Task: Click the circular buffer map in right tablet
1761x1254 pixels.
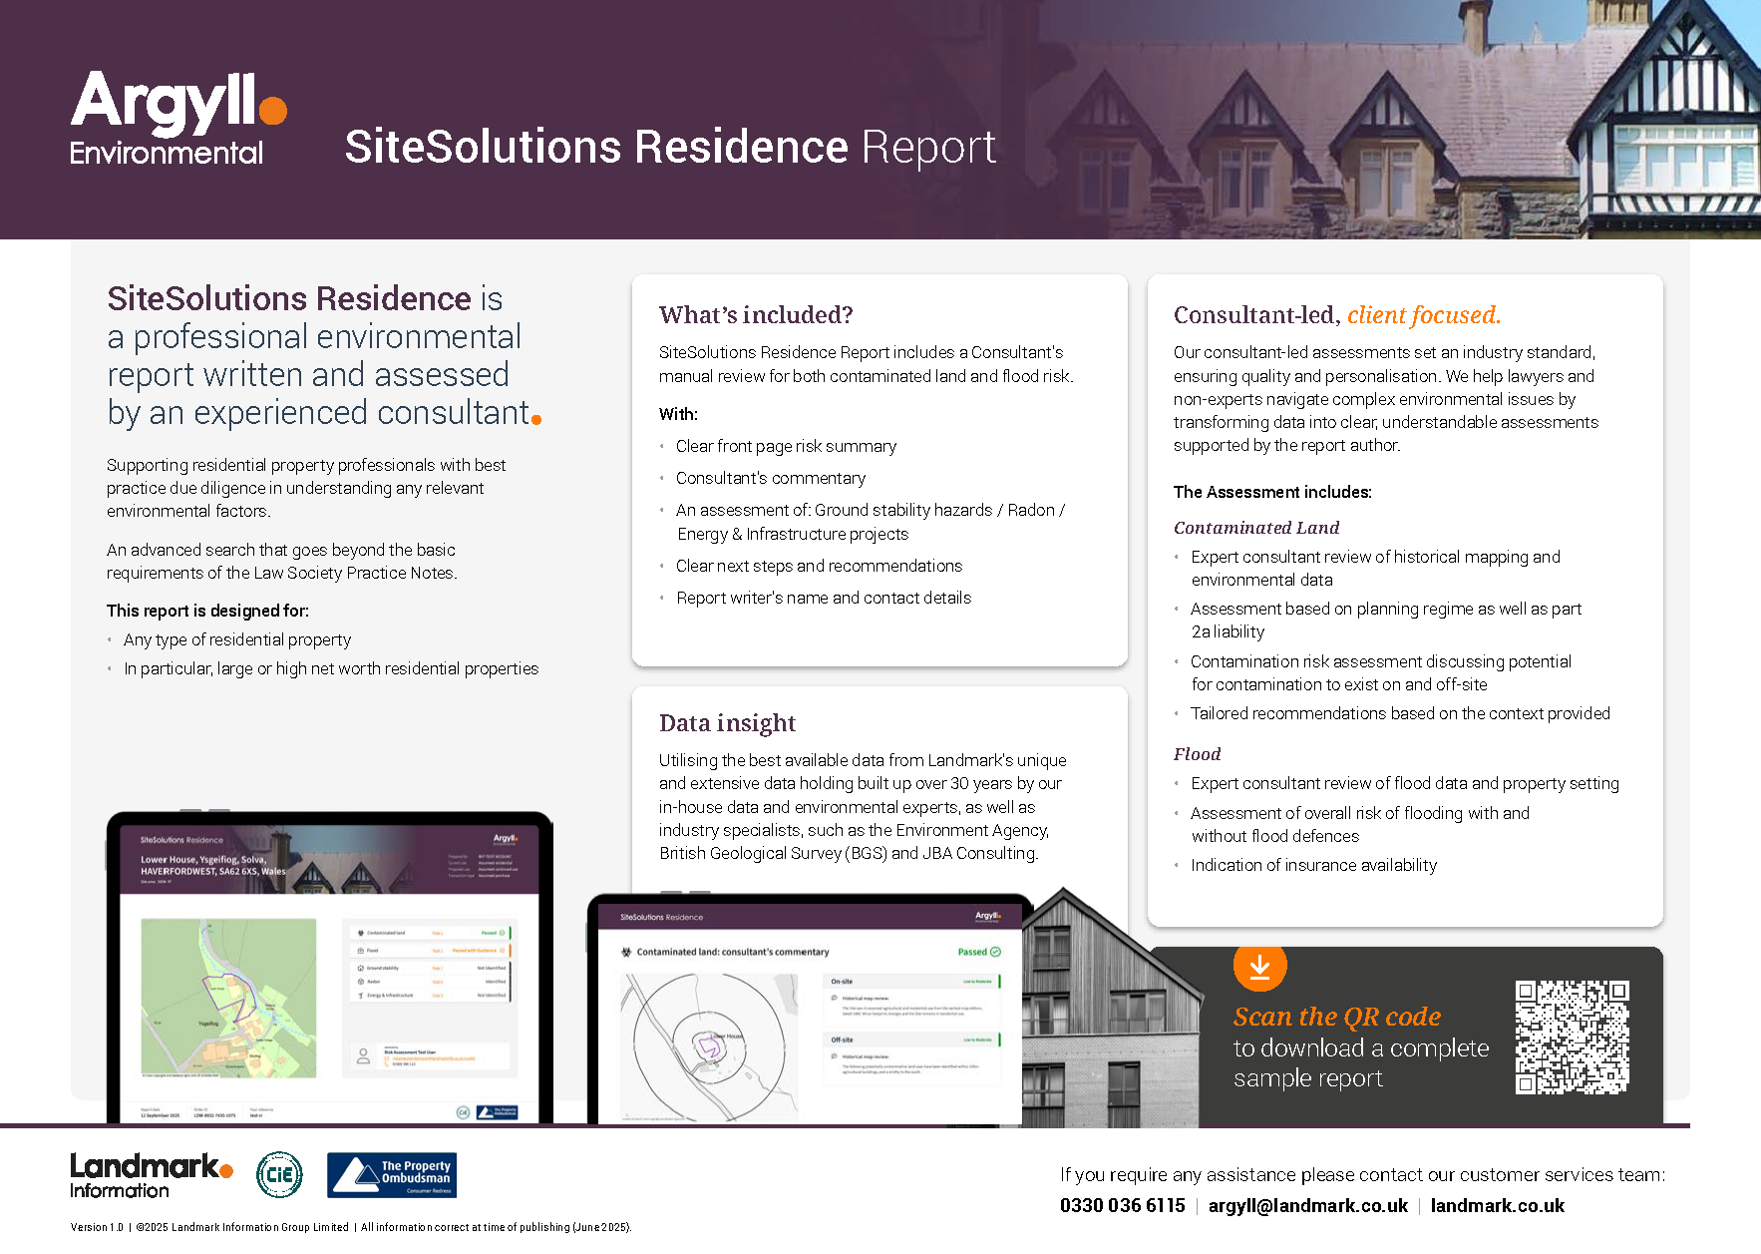Action: tap(709, 1047)
